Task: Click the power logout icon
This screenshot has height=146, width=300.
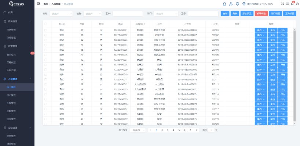Action: 297,4
